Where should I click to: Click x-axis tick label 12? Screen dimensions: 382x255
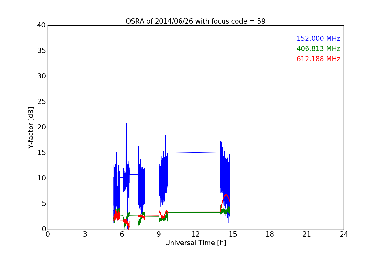196,234
